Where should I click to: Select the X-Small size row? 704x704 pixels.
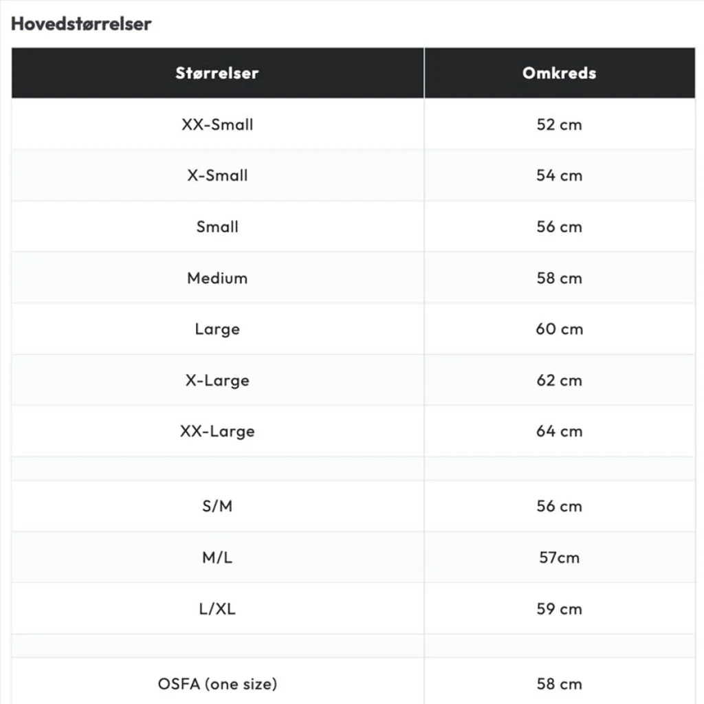pos(353,175)
